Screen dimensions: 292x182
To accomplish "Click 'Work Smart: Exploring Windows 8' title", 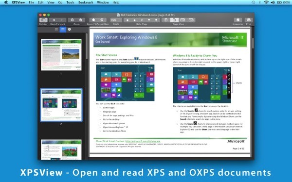I will point(126,37).
